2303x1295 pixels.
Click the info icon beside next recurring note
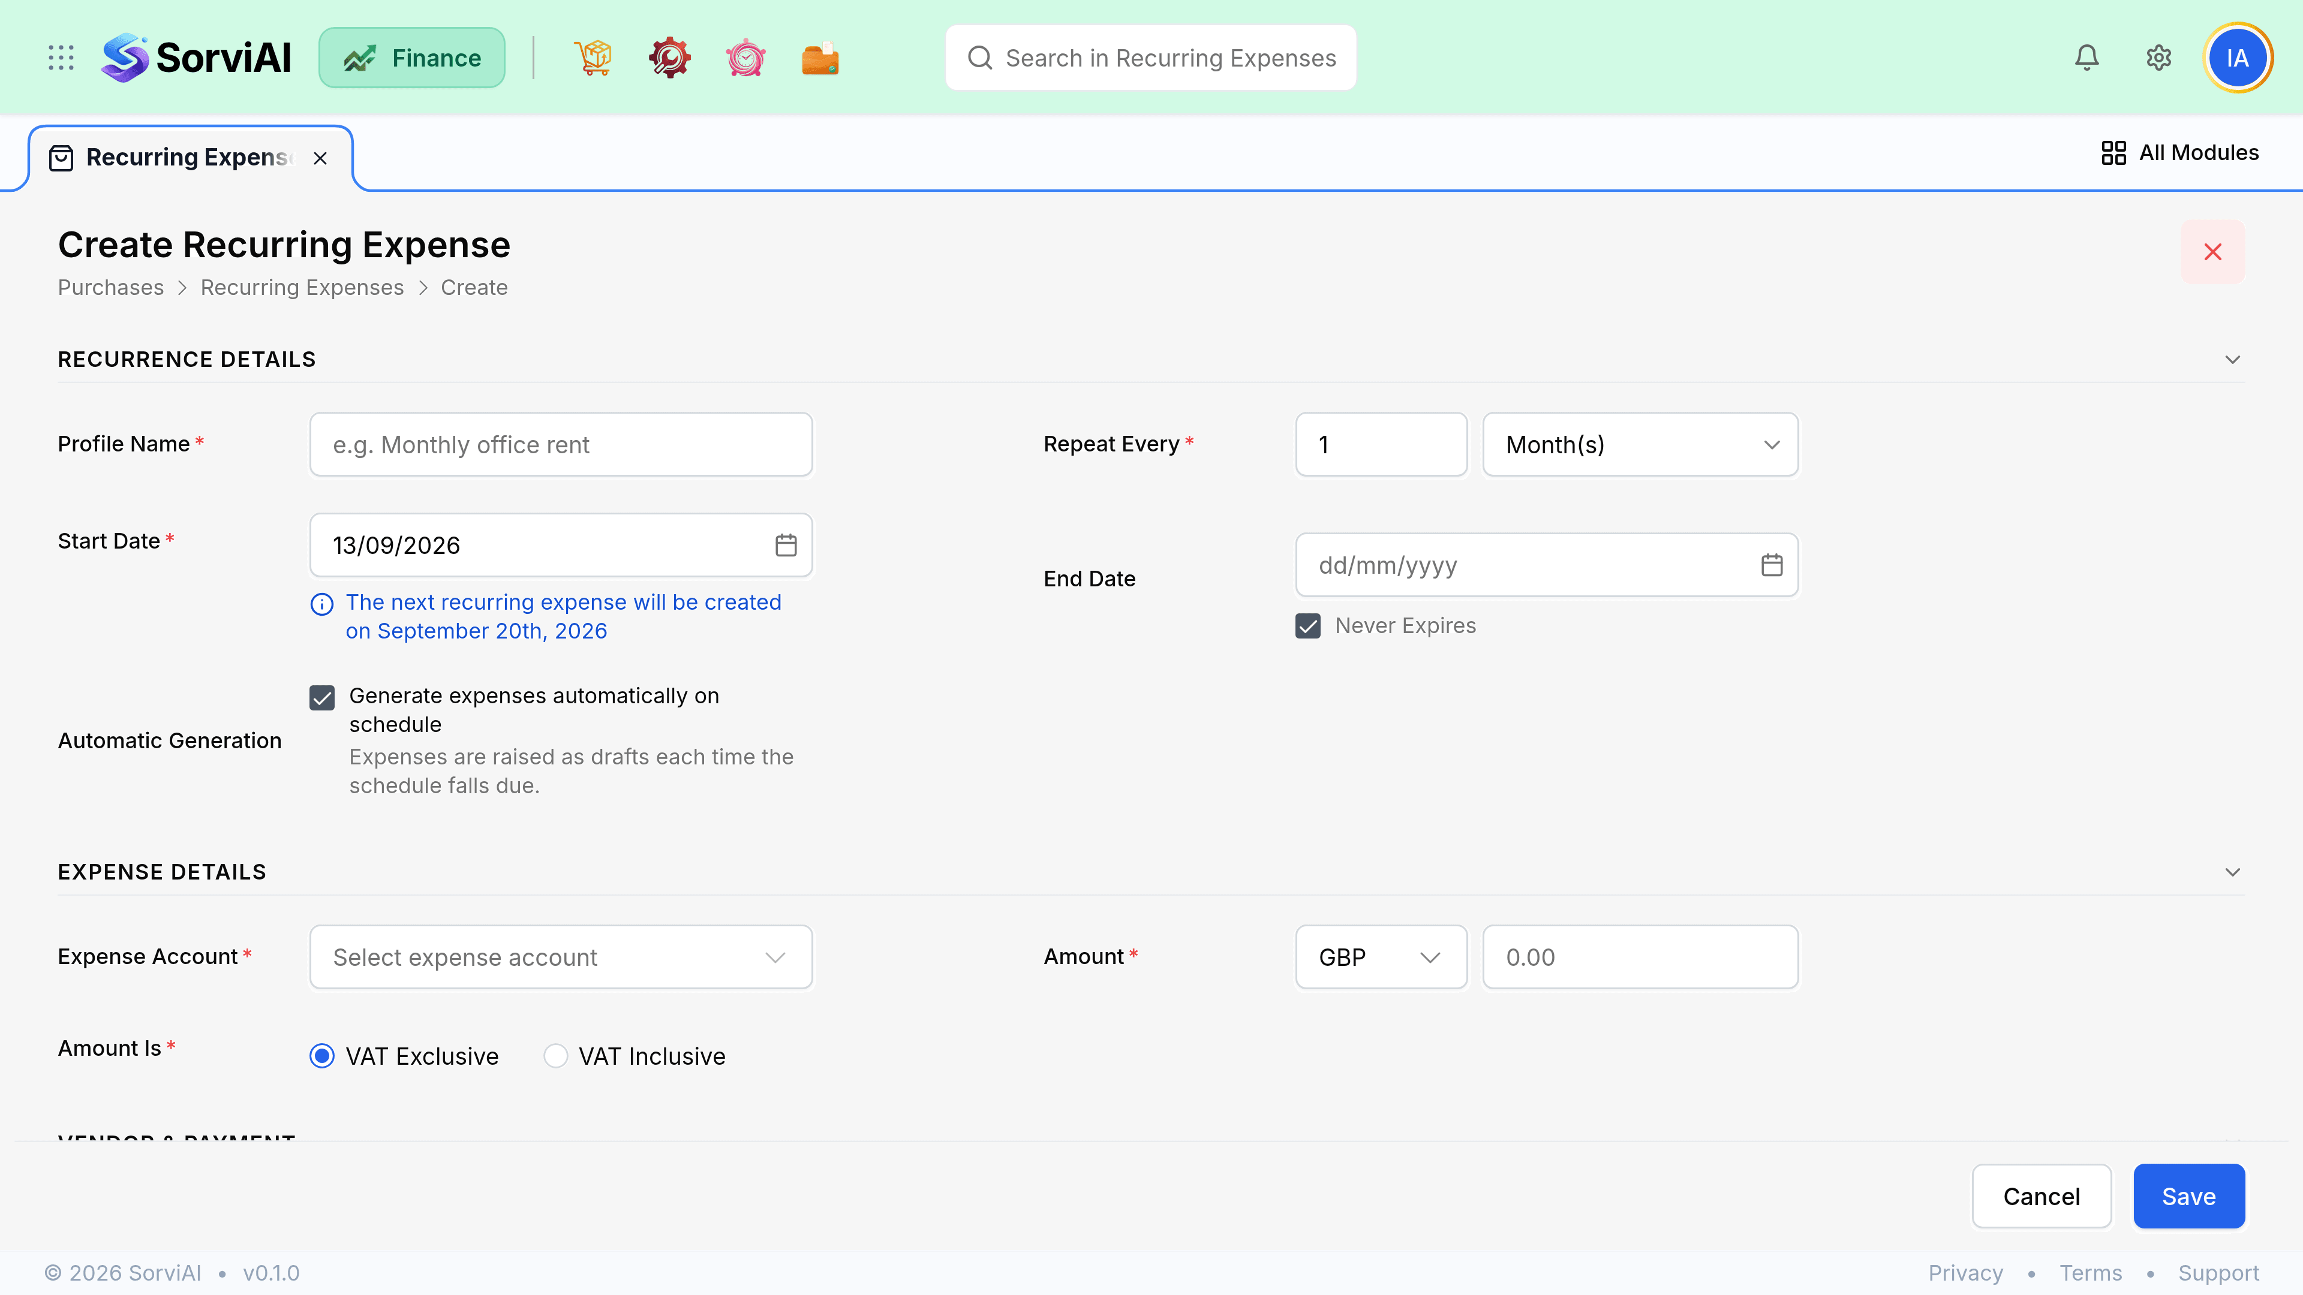coord(322,604)
